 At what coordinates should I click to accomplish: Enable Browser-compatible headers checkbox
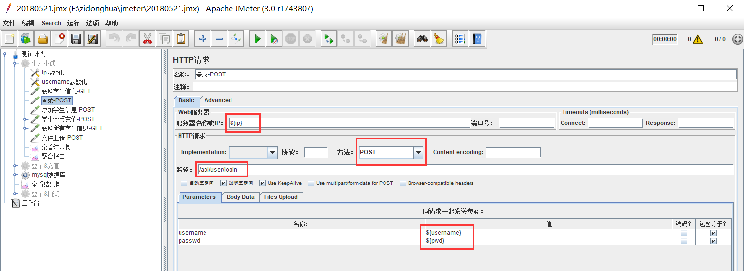coord(403,183)
